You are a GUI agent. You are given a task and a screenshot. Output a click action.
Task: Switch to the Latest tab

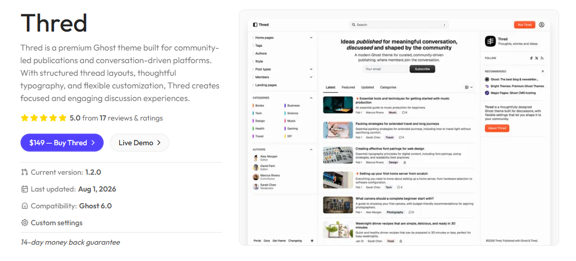[330, 87]
